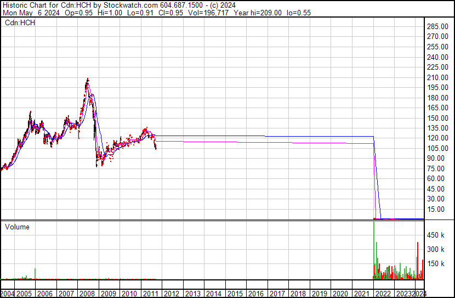
Task: Click the 2008 price peak near 210
Action: coord(87,80)
